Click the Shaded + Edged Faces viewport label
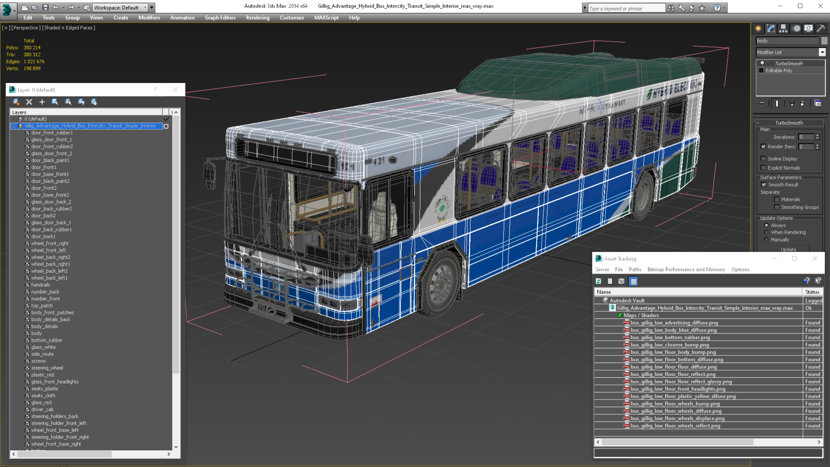The image size is (830, 467). click(69, 28)
